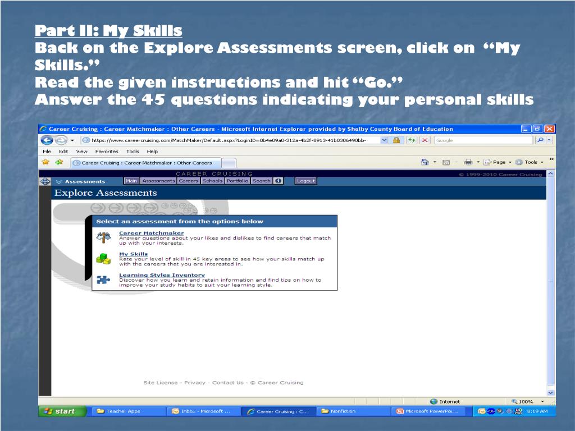
Task: Open the Tools dropdown in command bar
Action: (x=530, y=162)
